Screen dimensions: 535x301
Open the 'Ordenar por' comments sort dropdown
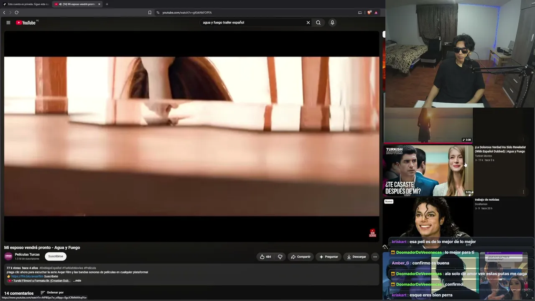(52, 293)
